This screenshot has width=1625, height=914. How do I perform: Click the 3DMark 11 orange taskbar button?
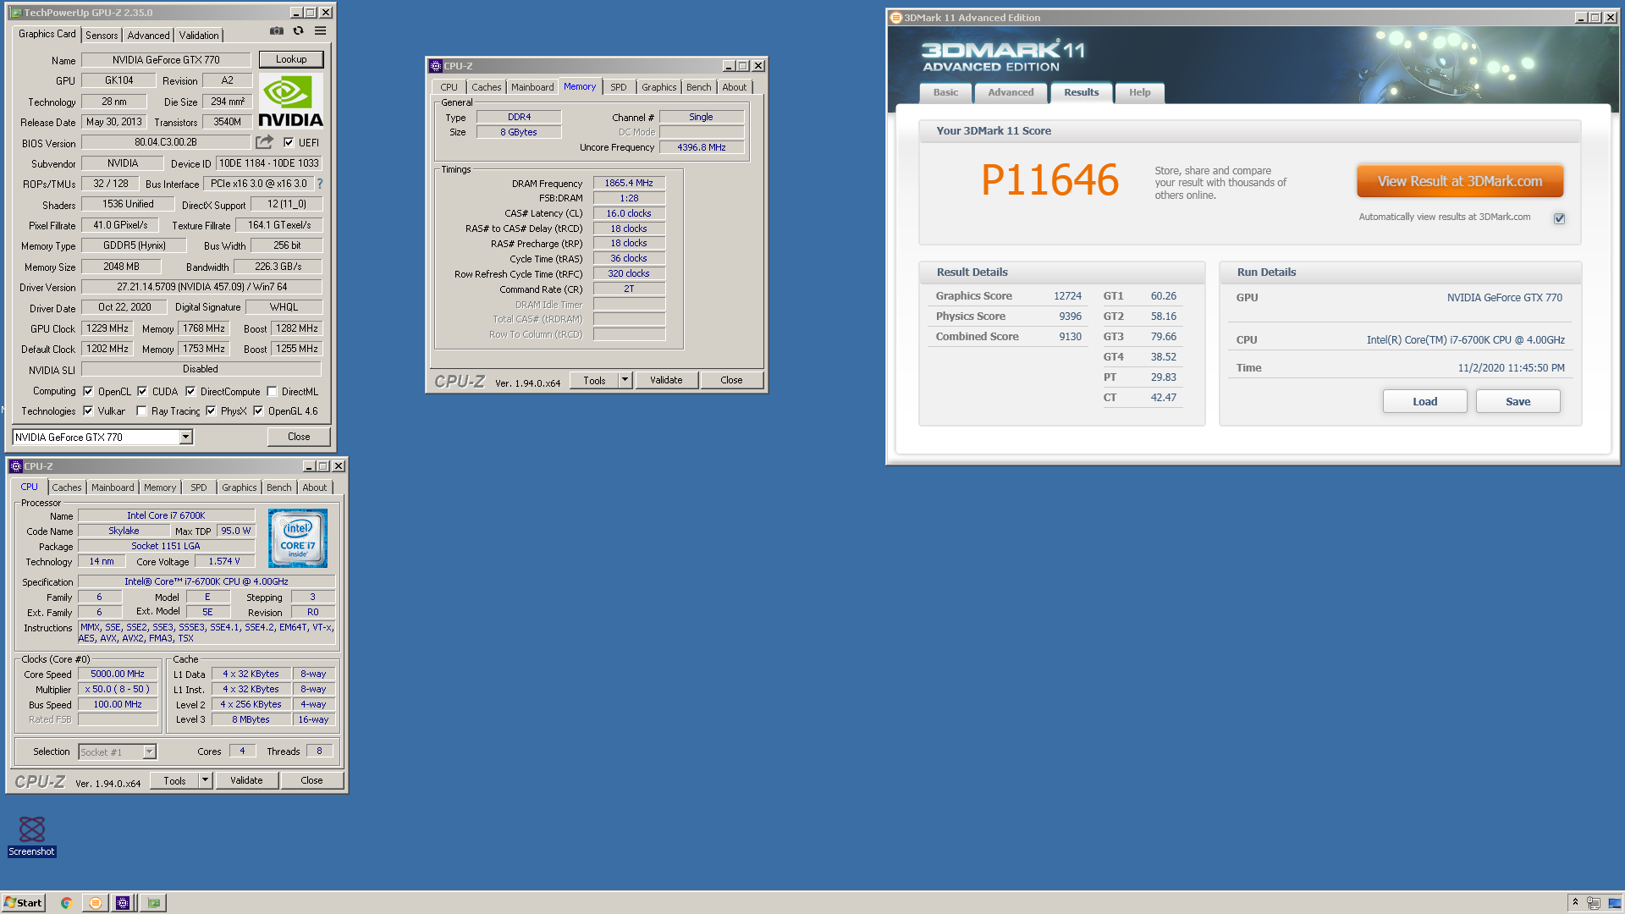(x=96, y=903)
